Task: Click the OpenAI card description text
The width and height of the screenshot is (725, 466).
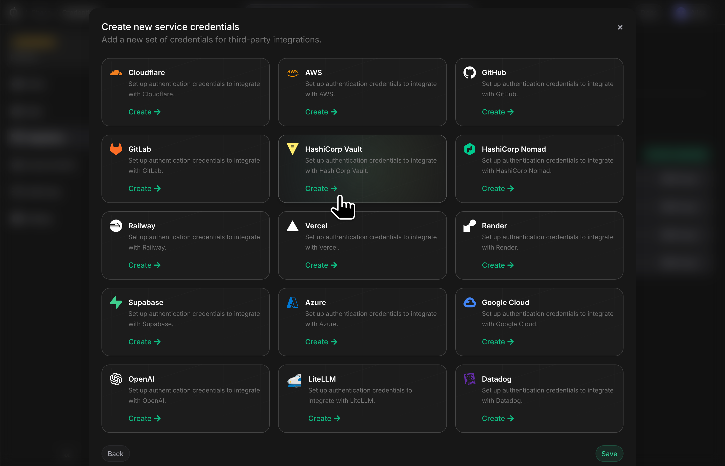Action: (194, 396)
